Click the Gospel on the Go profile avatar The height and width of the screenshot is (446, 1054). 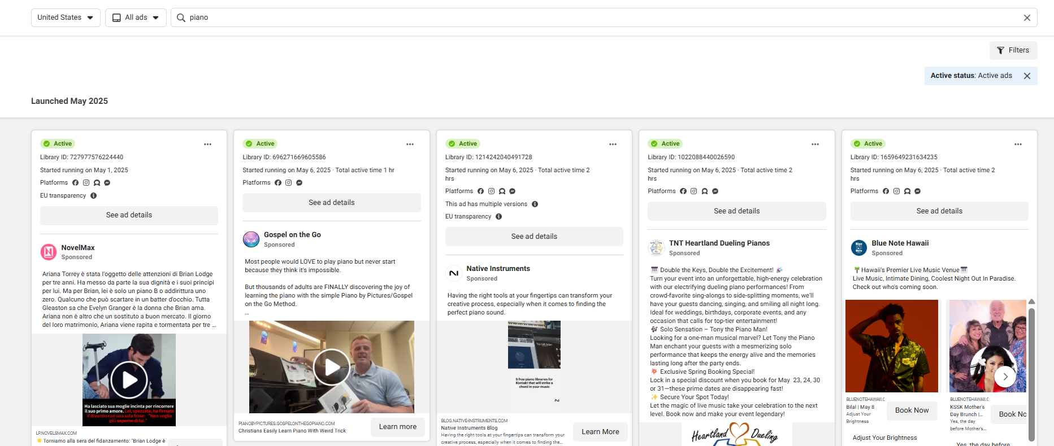[x=251, y=239]
